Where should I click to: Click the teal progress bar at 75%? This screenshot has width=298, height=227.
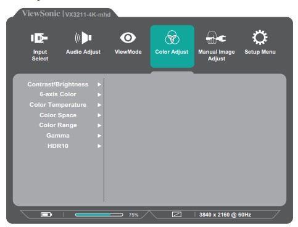tap(99, 215)
